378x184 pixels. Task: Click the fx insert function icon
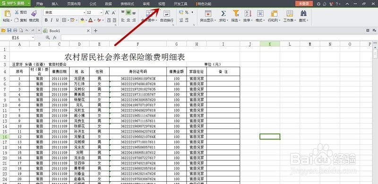click(55, 38)
